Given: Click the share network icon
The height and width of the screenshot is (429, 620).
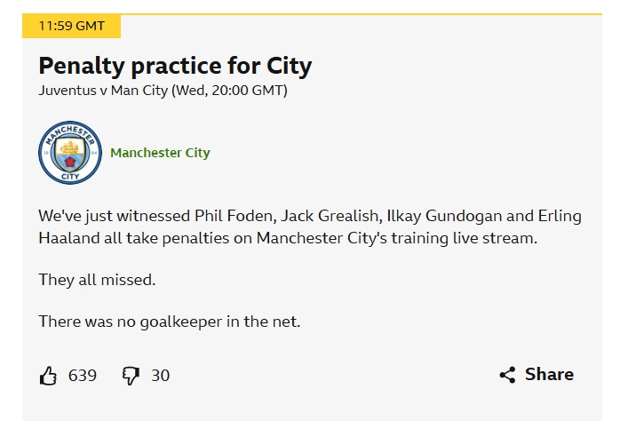Looking at the screenshot, I should pos(508,375).
